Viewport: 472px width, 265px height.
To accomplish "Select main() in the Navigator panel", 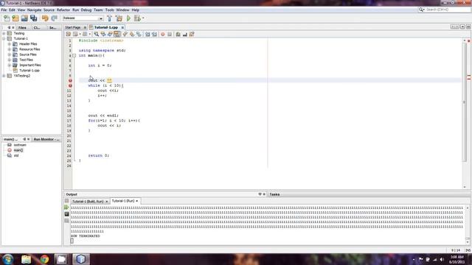I will click(18, 150).
